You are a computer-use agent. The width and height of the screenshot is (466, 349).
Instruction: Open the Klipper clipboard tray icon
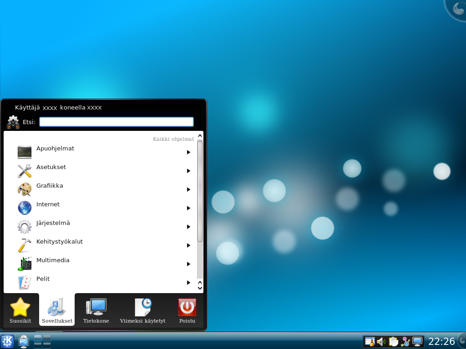click(x=393, y=342)
